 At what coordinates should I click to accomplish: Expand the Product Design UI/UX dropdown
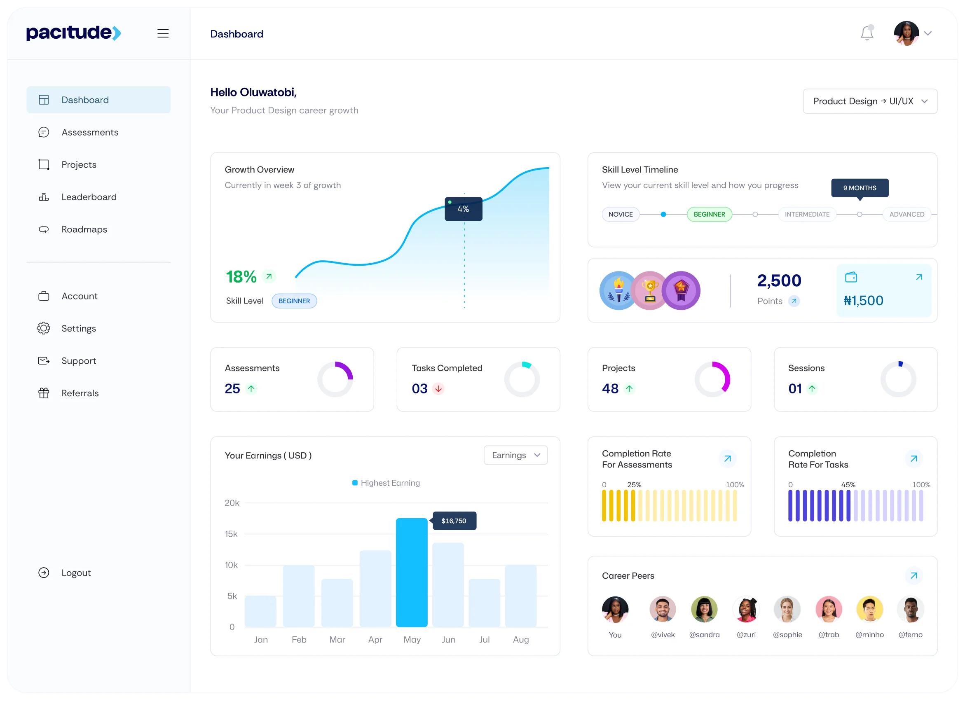click(x=870, y=101)
